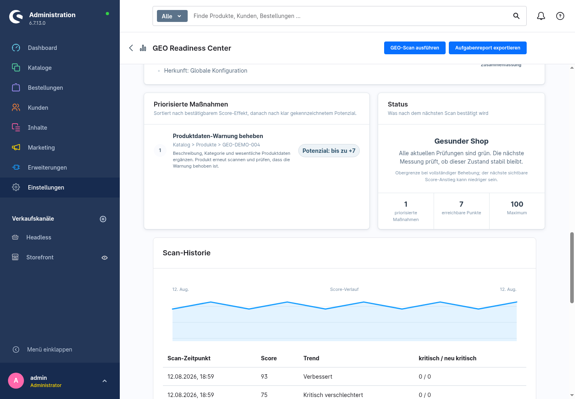Image resolution: width=575 pixels, height=399 pixels.
Task: Click the admin avatar circle
Action: [x=16, y=381]
